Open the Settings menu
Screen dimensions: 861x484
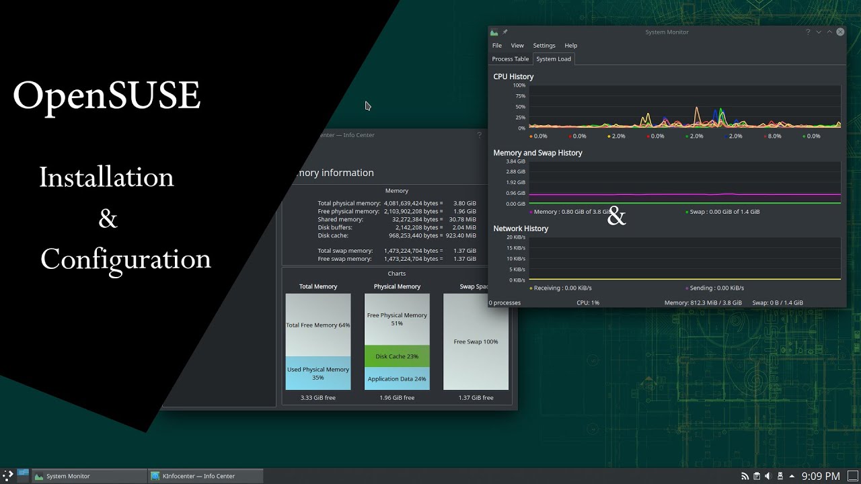544,45
